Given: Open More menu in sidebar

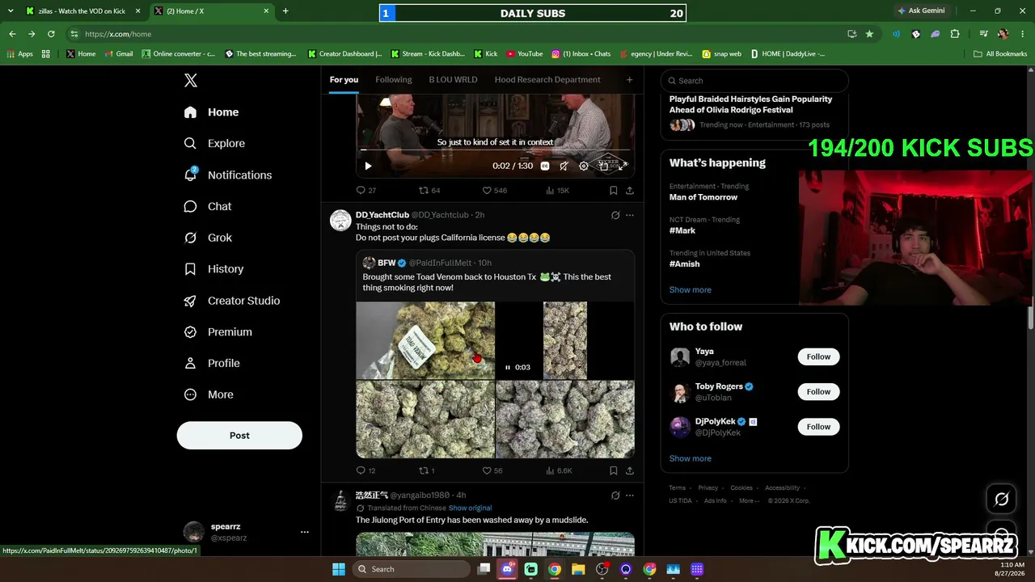Looking at the screenshot, I should click(x=208, y=394).
